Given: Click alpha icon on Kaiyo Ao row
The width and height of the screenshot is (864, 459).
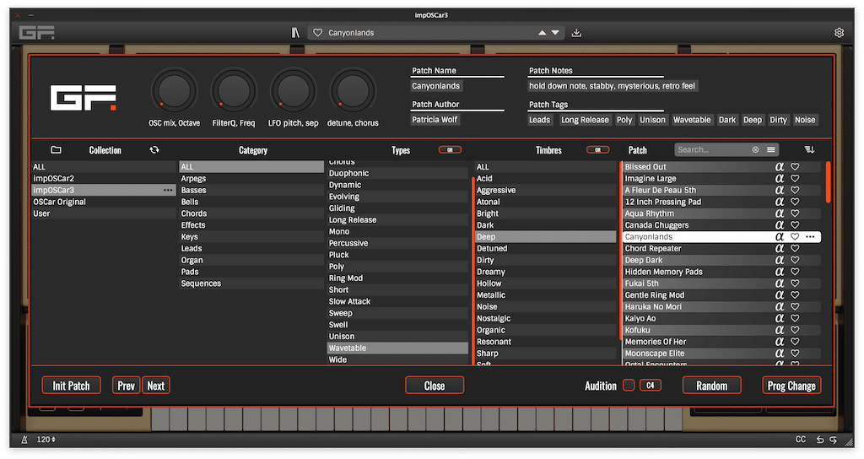Looking at the screenshot, I should click(x=779, y=318).
